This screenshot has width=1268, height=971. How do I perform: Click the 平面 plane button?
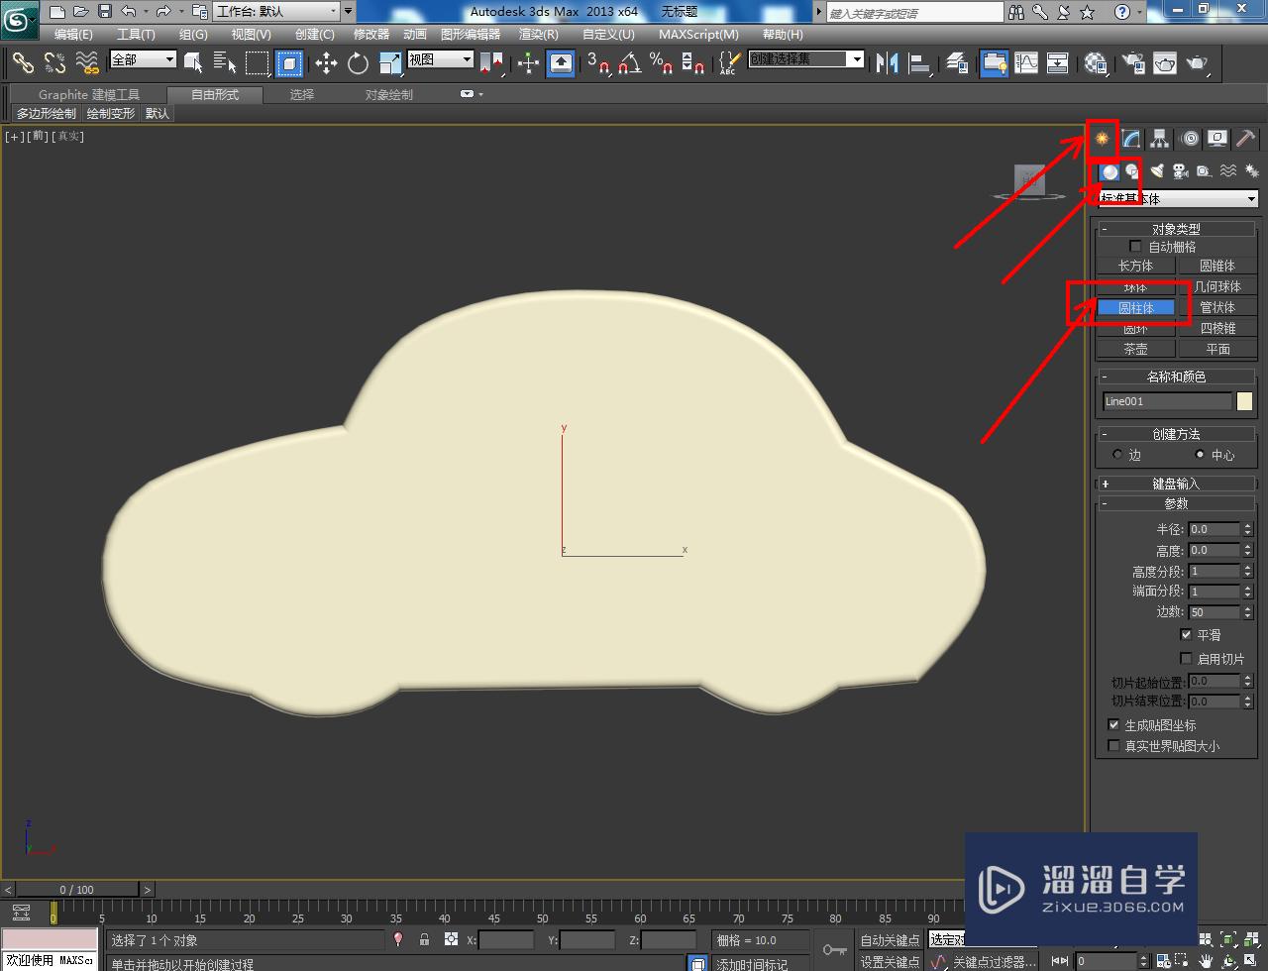click(x=1217, y=349)
